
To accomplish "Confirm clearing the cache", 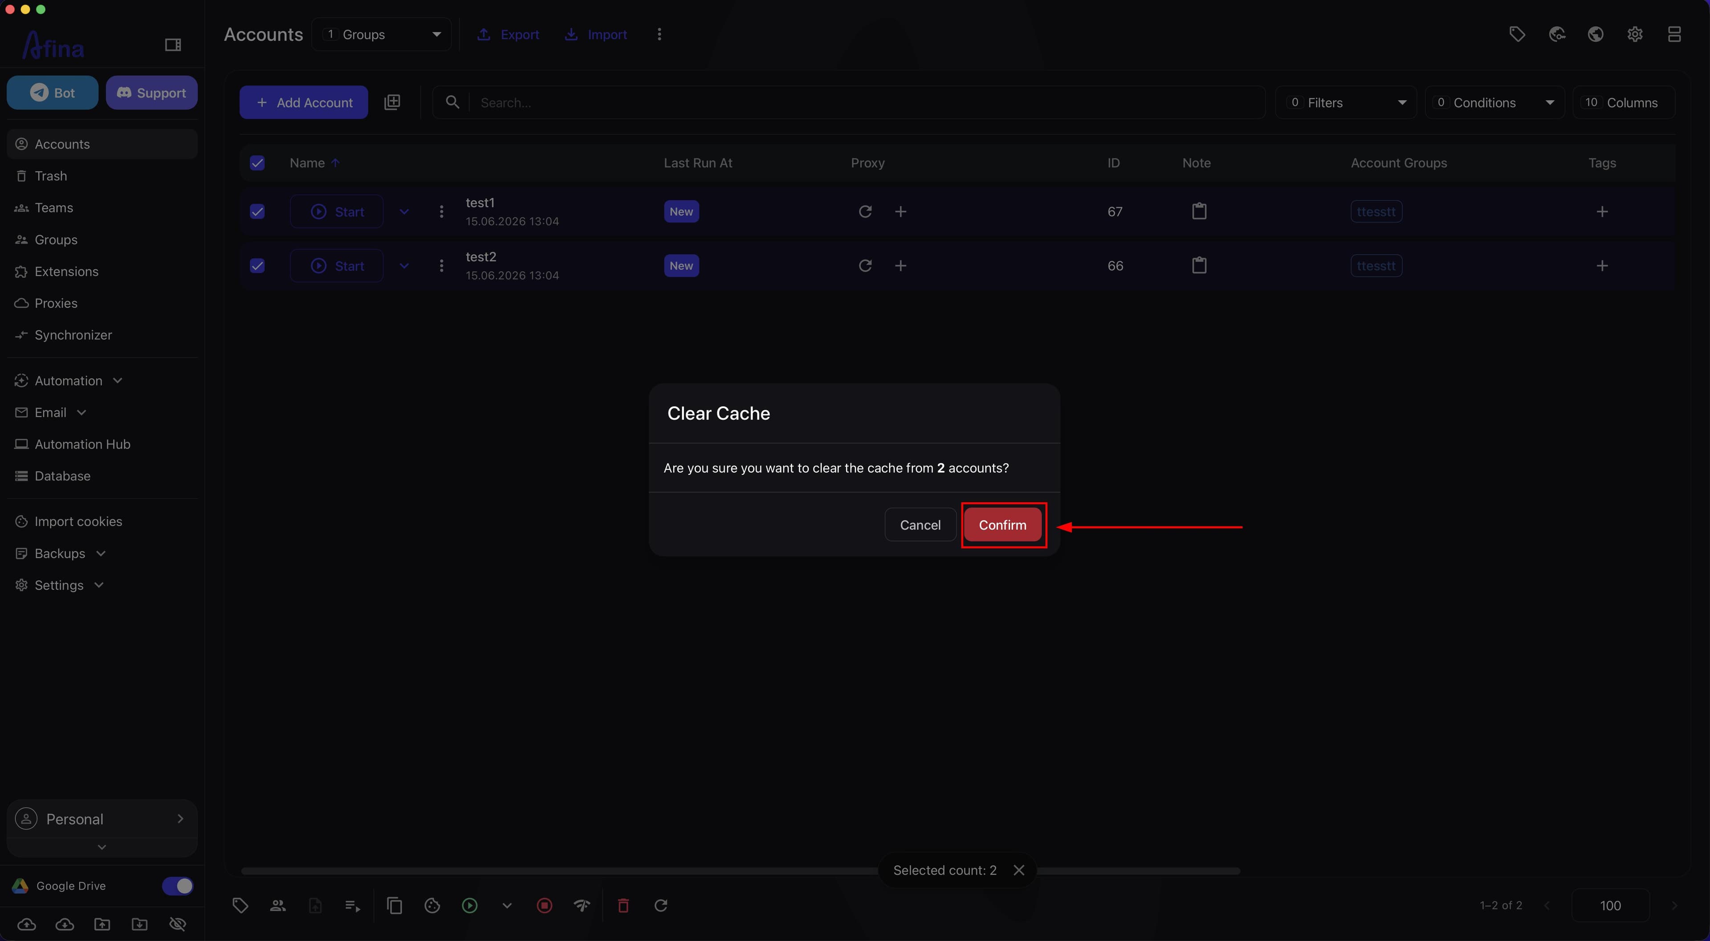I will tap(1002, 525).
